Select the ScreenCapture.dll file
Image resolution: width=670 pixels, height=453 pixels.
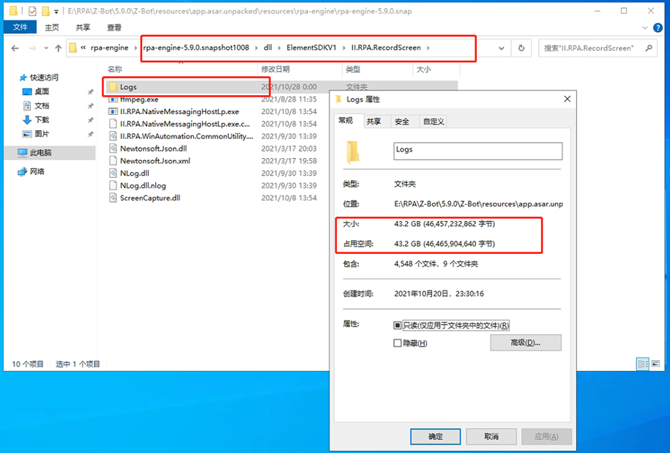(150, 198)
